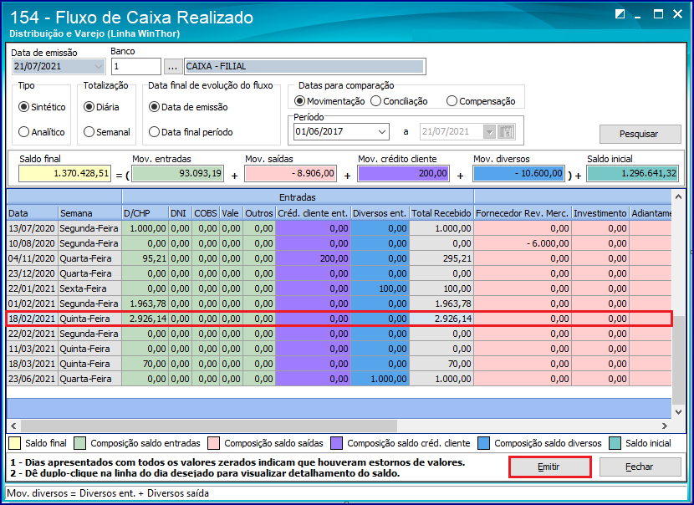Click the horizontal scroll left arrow
This screenshot has width=694, height=505.
click(13, 426)
